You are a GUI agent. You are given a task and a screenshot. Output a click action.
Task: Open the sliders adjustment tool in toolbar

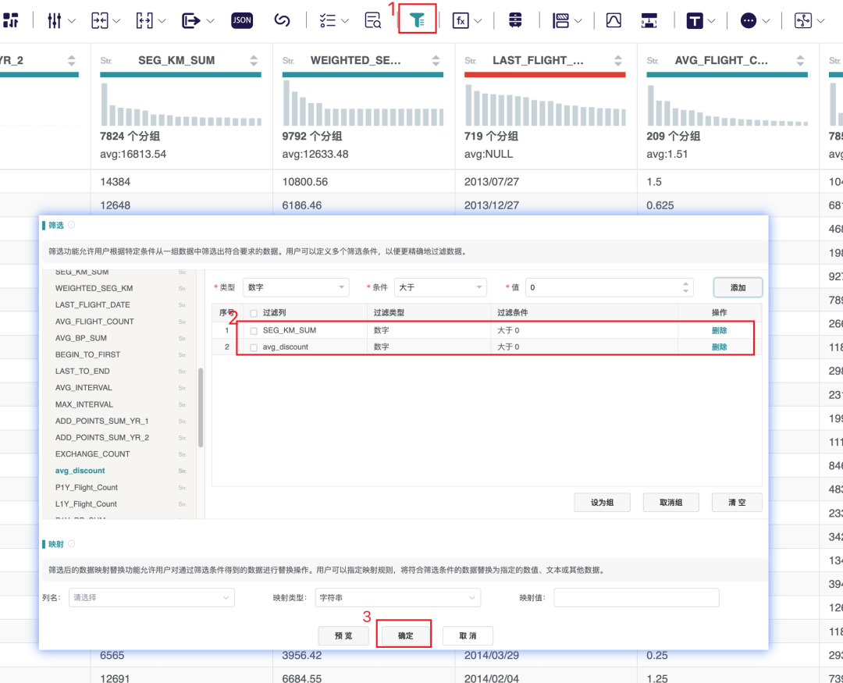click(55, 20)
